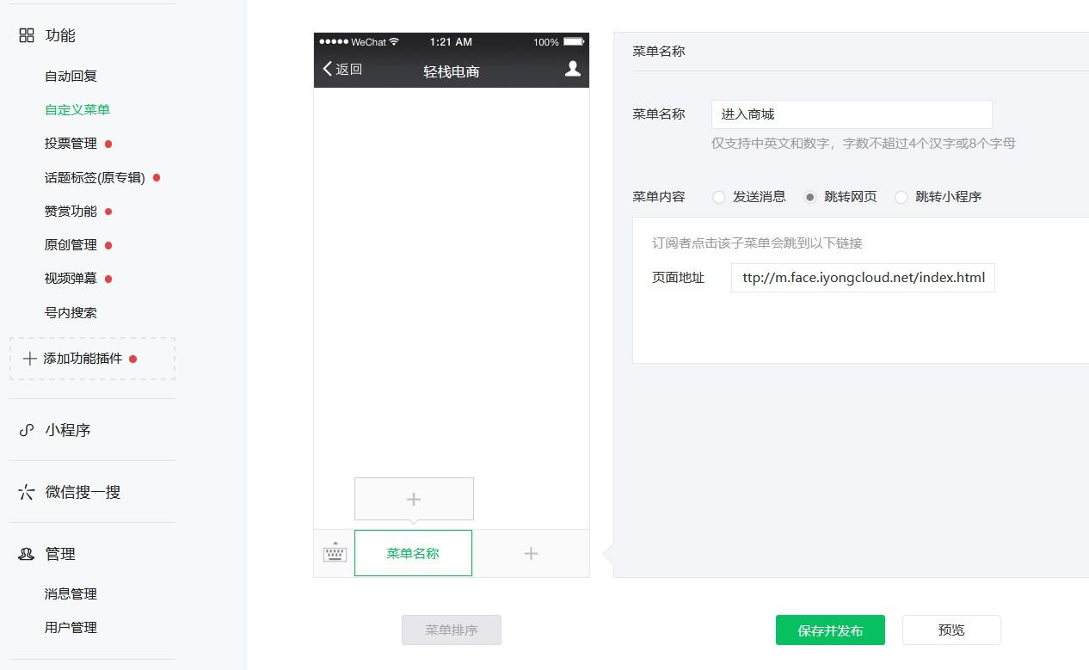
Task: Open 话题标签(原专辑) in sidebar
Action: click(x=95, y=177)
